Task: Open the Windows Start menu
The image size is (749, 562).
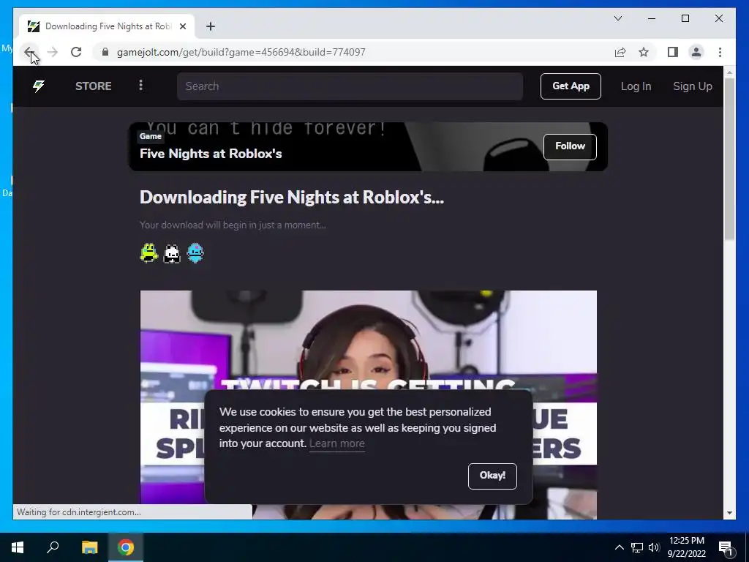Action: tap(18, 547)
